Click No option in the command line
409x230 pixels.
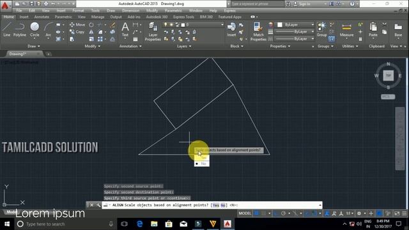(x=223, y=205)
